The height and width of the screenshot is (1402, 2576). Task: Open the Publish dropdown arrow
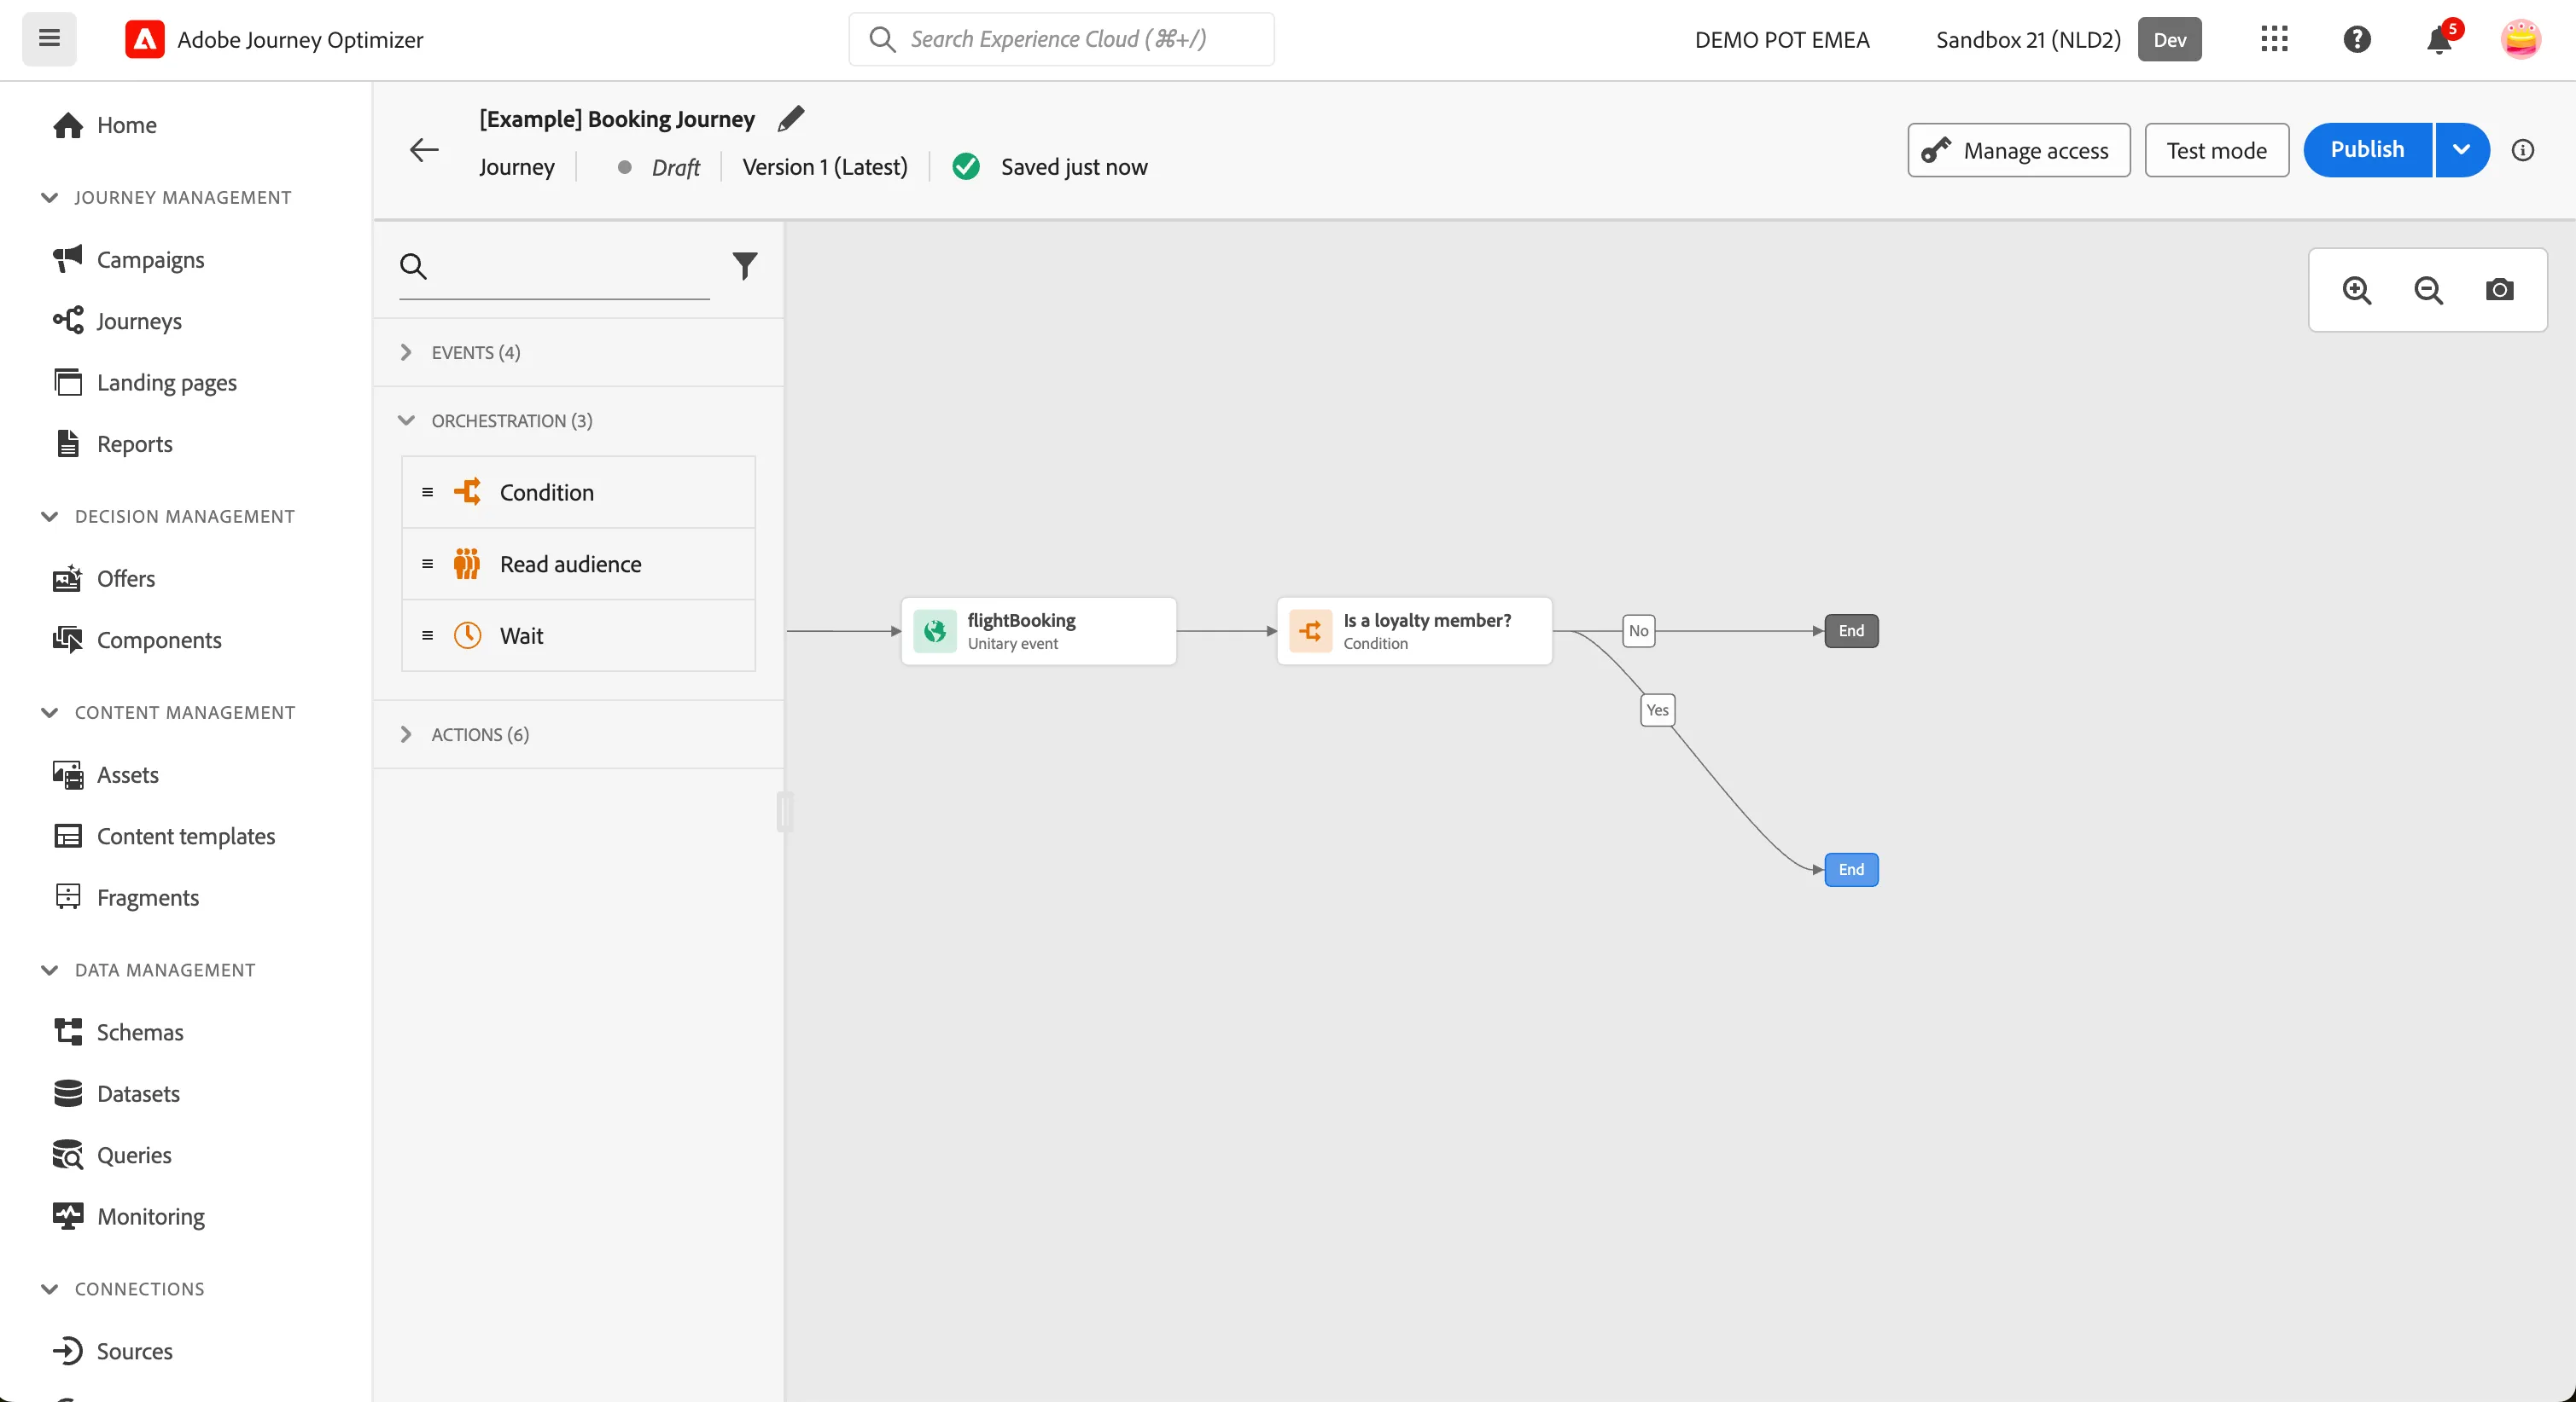(2461, 150)
